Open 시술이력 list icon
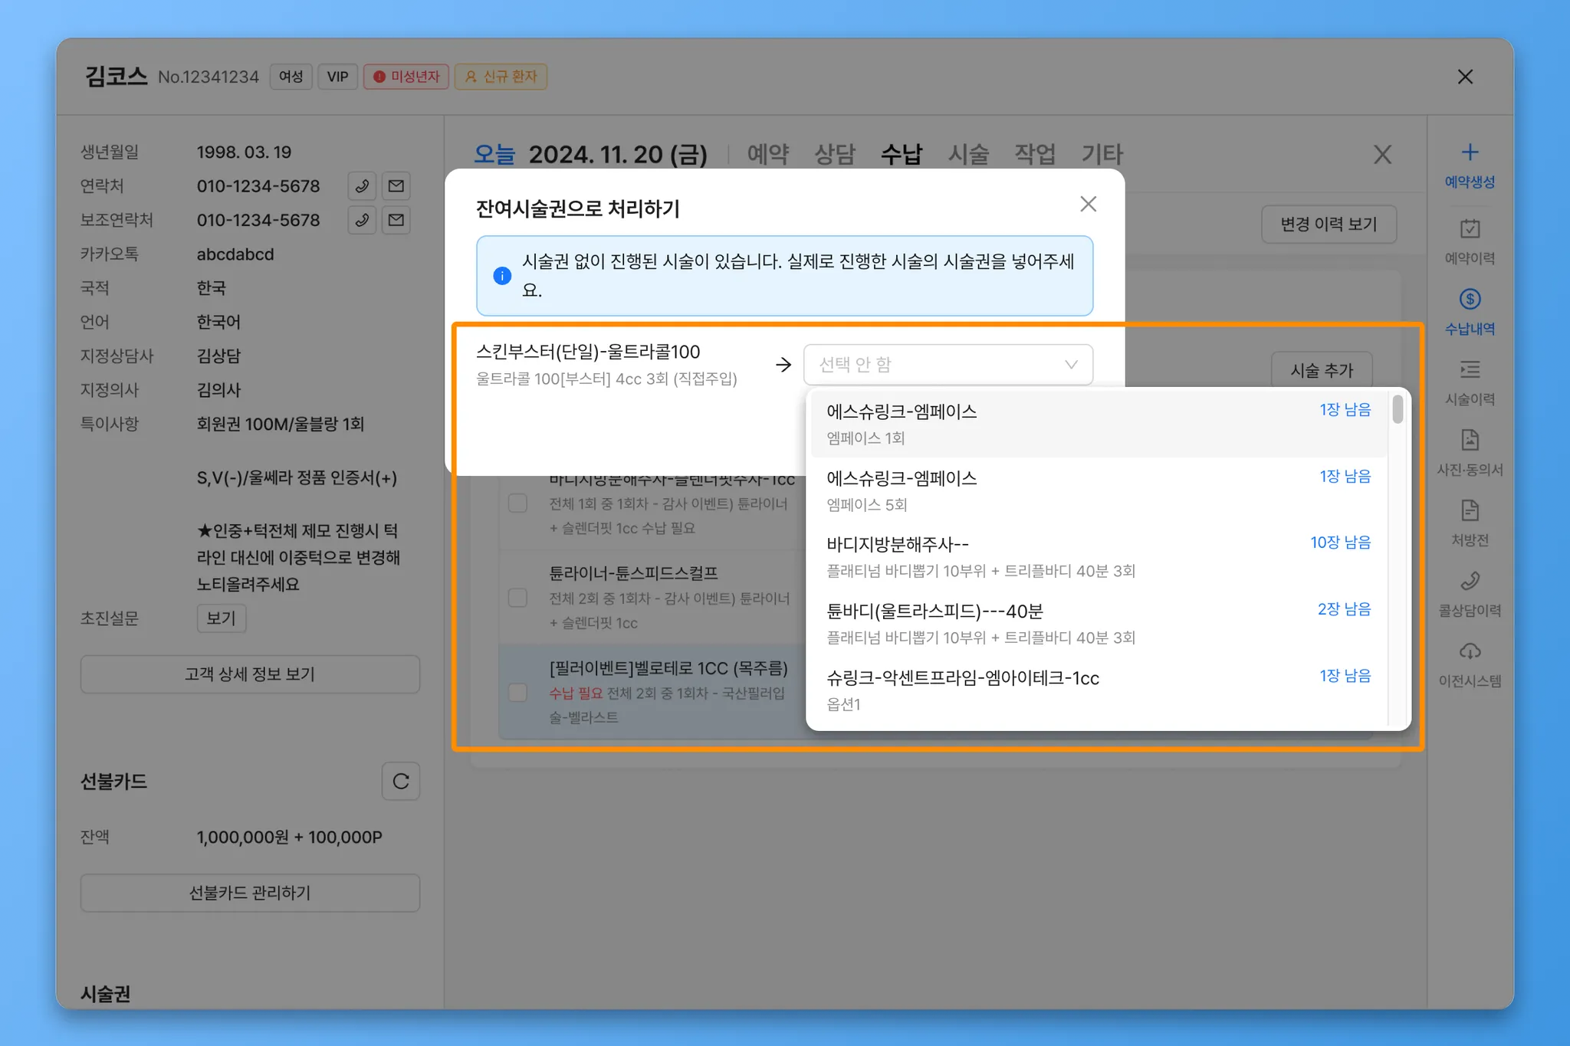This screenshot has width=1570, height=1046. 1470,370
